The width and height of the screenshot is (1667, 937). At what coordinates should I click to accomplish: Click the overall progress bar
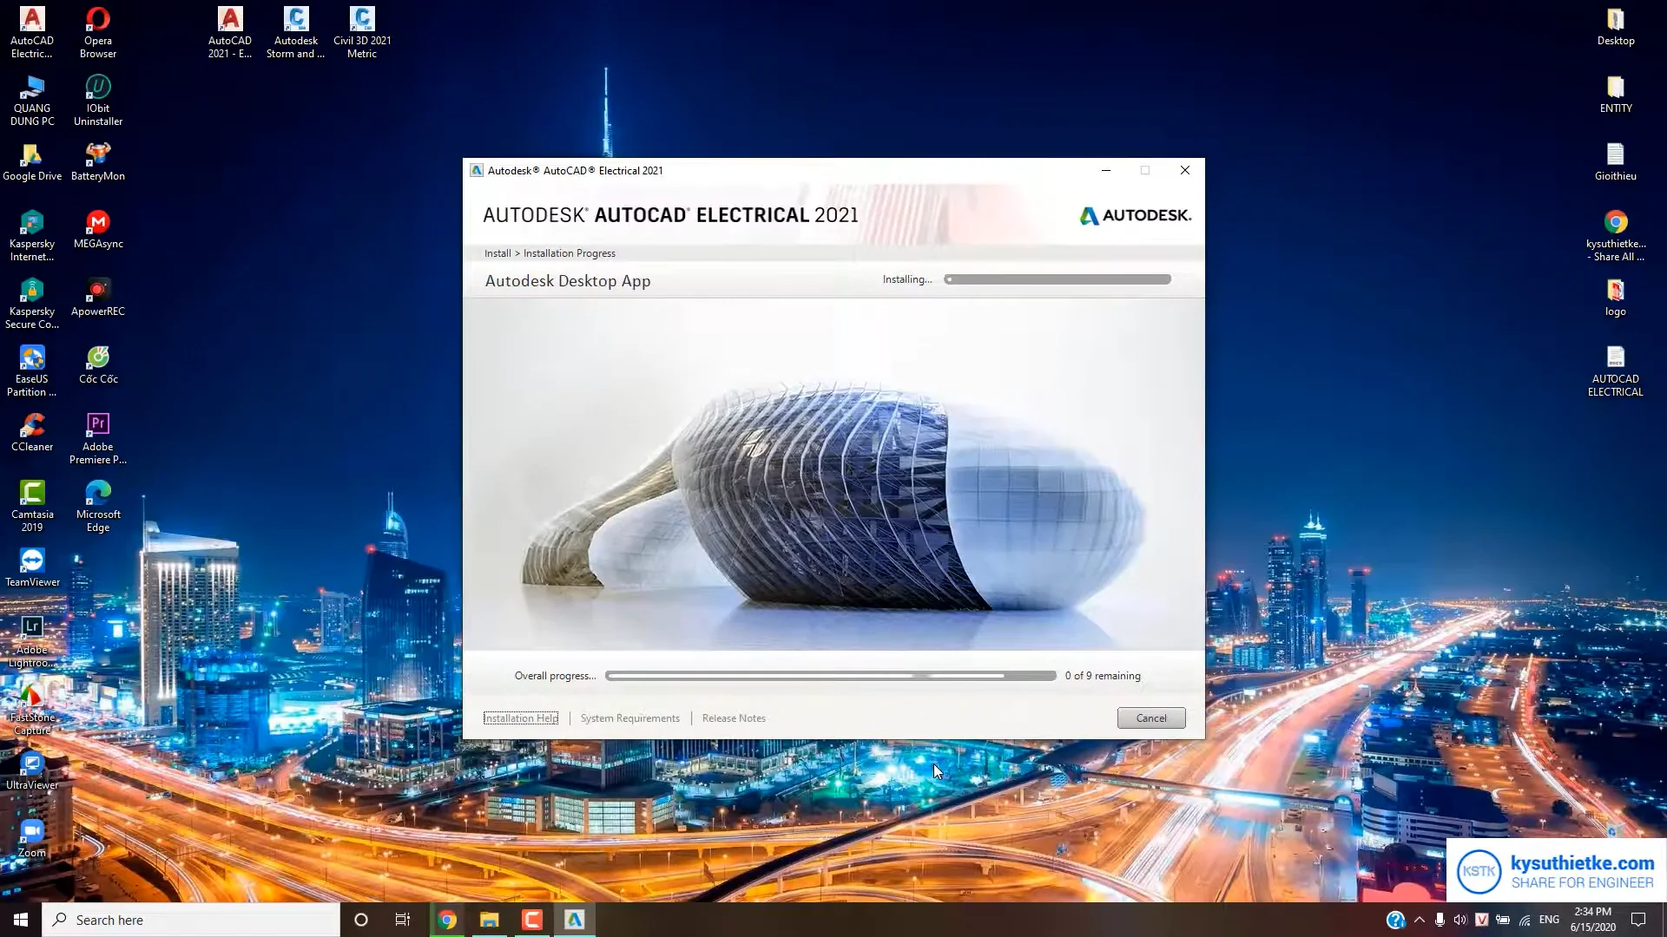[830, 675]
